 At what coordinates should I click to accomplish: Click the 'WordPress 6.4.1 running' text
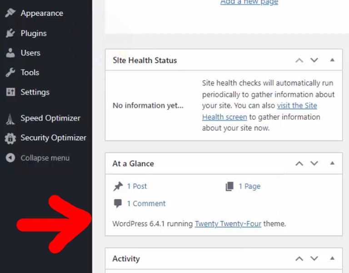pos(153,223)
